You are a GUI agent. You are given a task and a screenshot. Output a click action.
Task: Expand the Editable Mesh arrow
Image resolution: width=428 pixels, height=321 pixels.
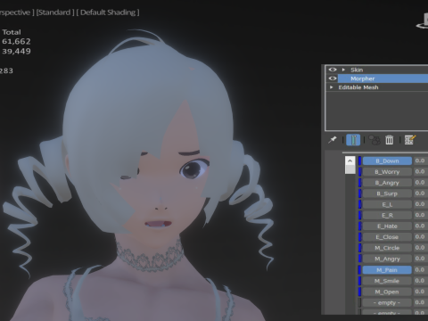pos(331,87)
